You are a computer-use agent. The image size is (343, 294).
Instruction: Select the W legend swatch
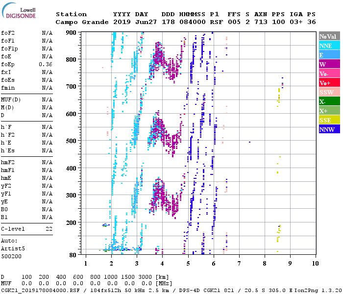click(329, 64)
